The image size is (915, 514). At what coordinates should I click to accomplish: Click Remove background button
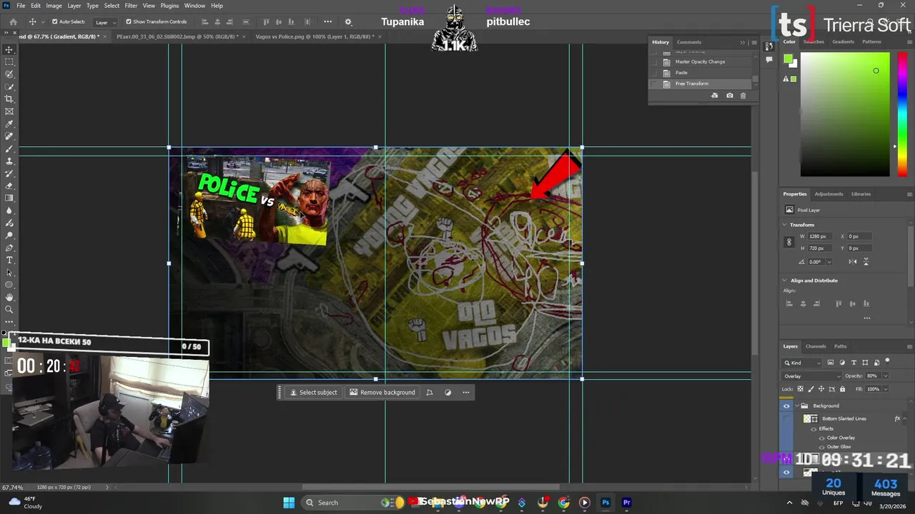click(x=382, y=392)
